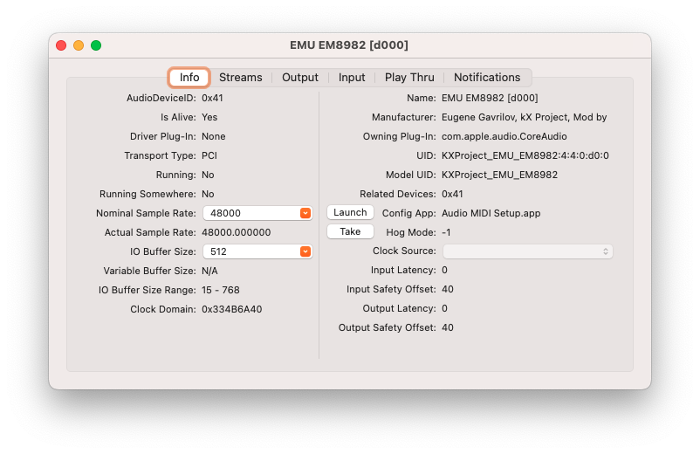Click the Is Alive value Yes
This screenshot has width=700, height=454.
click(209, 117)
